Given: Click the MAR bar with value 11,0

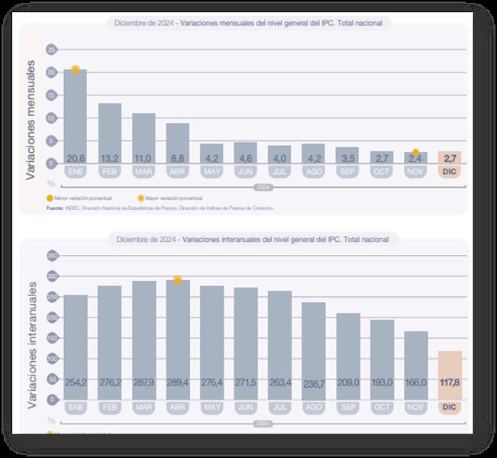Looking at the screenshot, I should coord(144,137).
